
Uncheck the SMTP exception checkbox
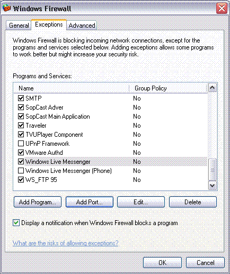coord(21,98)
